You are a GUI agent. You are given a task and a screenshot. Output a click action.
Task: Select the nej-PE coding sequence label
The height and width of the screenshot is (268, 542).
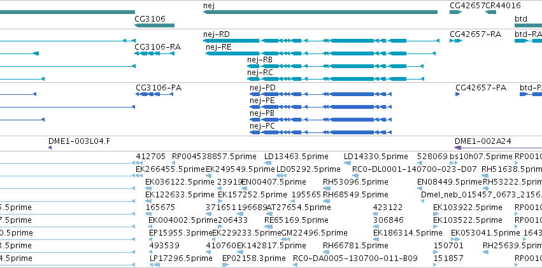click(262, 101)
